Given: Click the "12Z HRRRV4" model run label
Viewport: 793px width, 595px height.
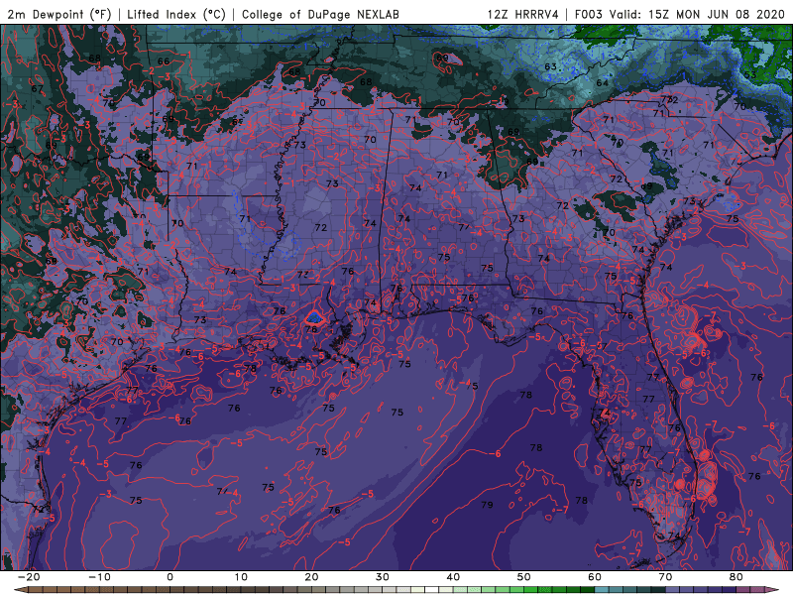Looking at the screenshot, I should point(523,14).
